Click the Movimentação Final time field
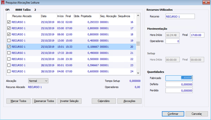The width and height of the screenshot is (211, 120). point(197,35)
